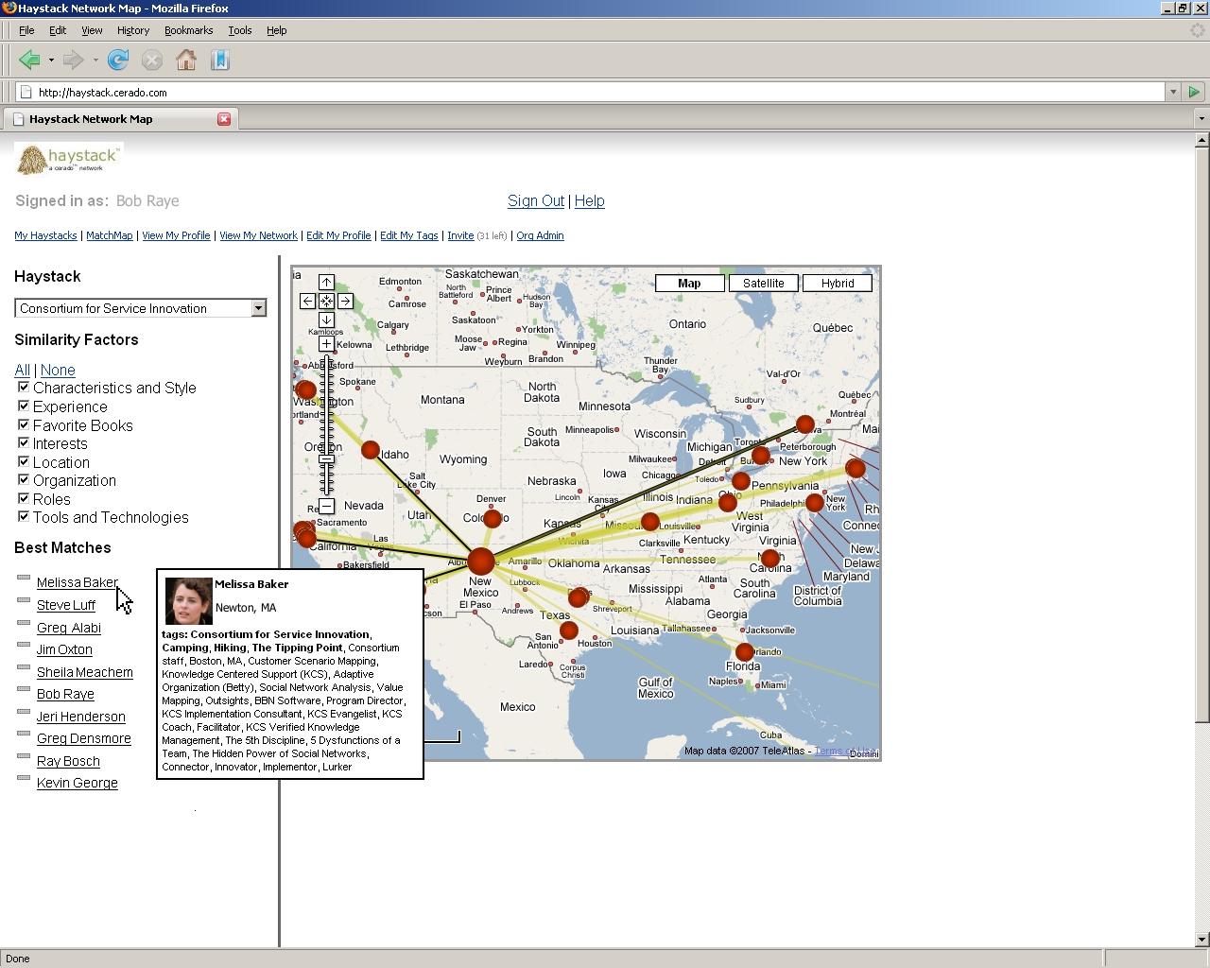Recenter map with the center pan button
This screenshot has width=1210, height=968.
pyautogui.click(x=326, y=302)
